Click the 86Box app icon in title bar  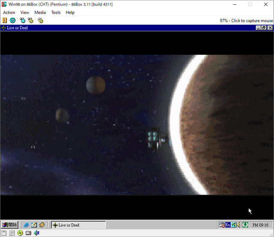coord(4,4)
